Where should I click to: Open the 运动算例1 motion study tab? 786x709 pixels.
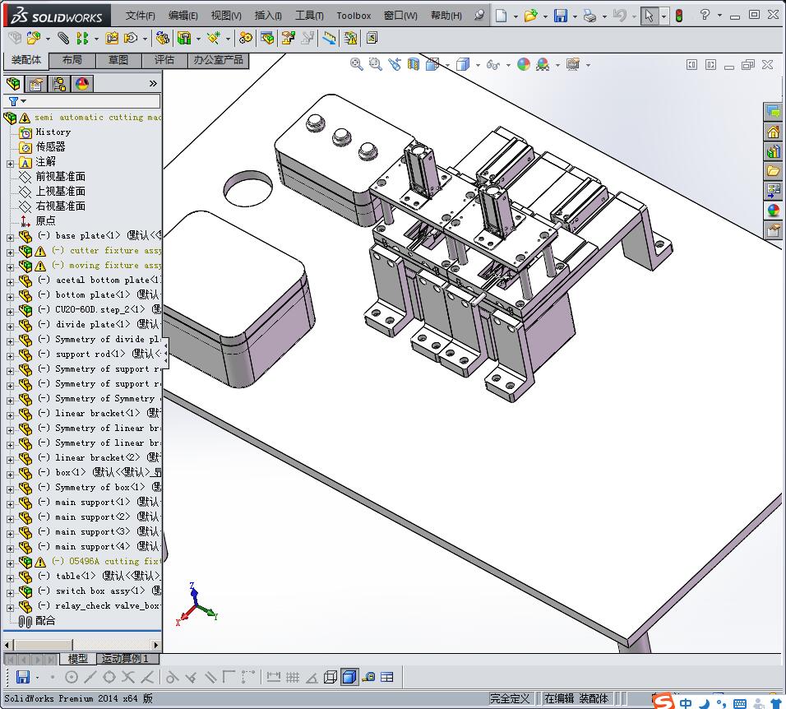point(126,659)
